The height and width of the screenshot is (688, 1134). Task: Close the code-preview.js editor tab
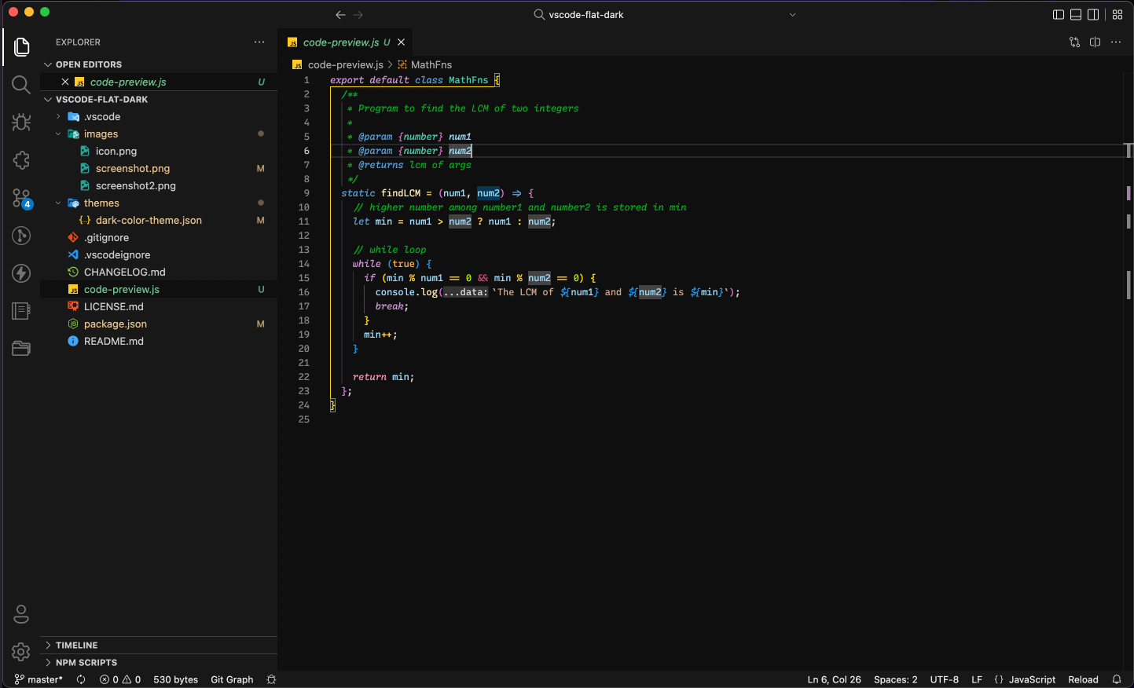point(402,42)
